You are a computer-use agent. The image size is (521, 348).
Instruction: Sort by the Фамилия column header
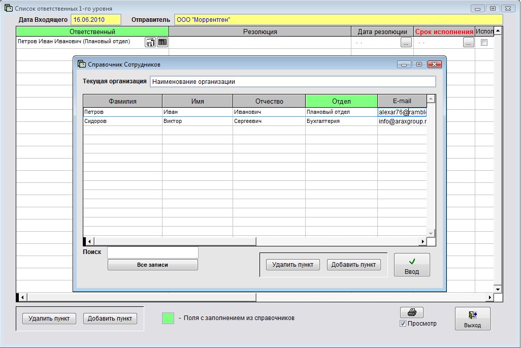[x=122, y=101]
